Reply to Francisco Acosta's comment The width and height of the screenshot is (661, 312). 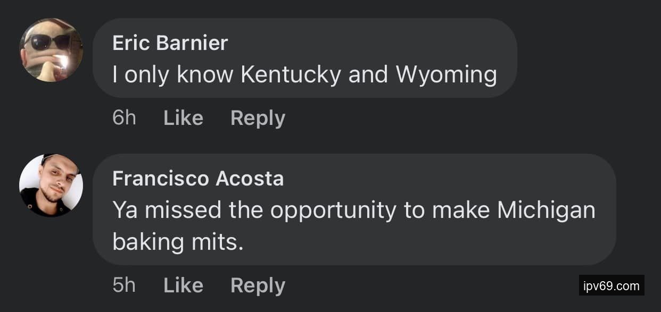pos(258,285)
